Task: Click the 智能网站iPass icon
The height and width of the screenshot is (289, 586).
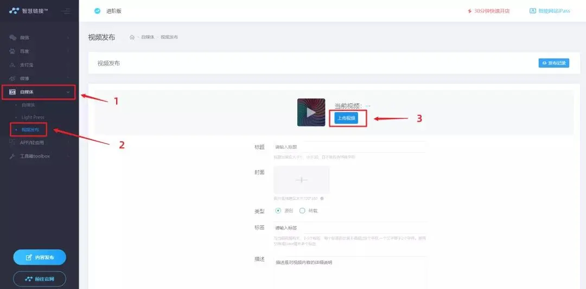Action: click(532, 11)
